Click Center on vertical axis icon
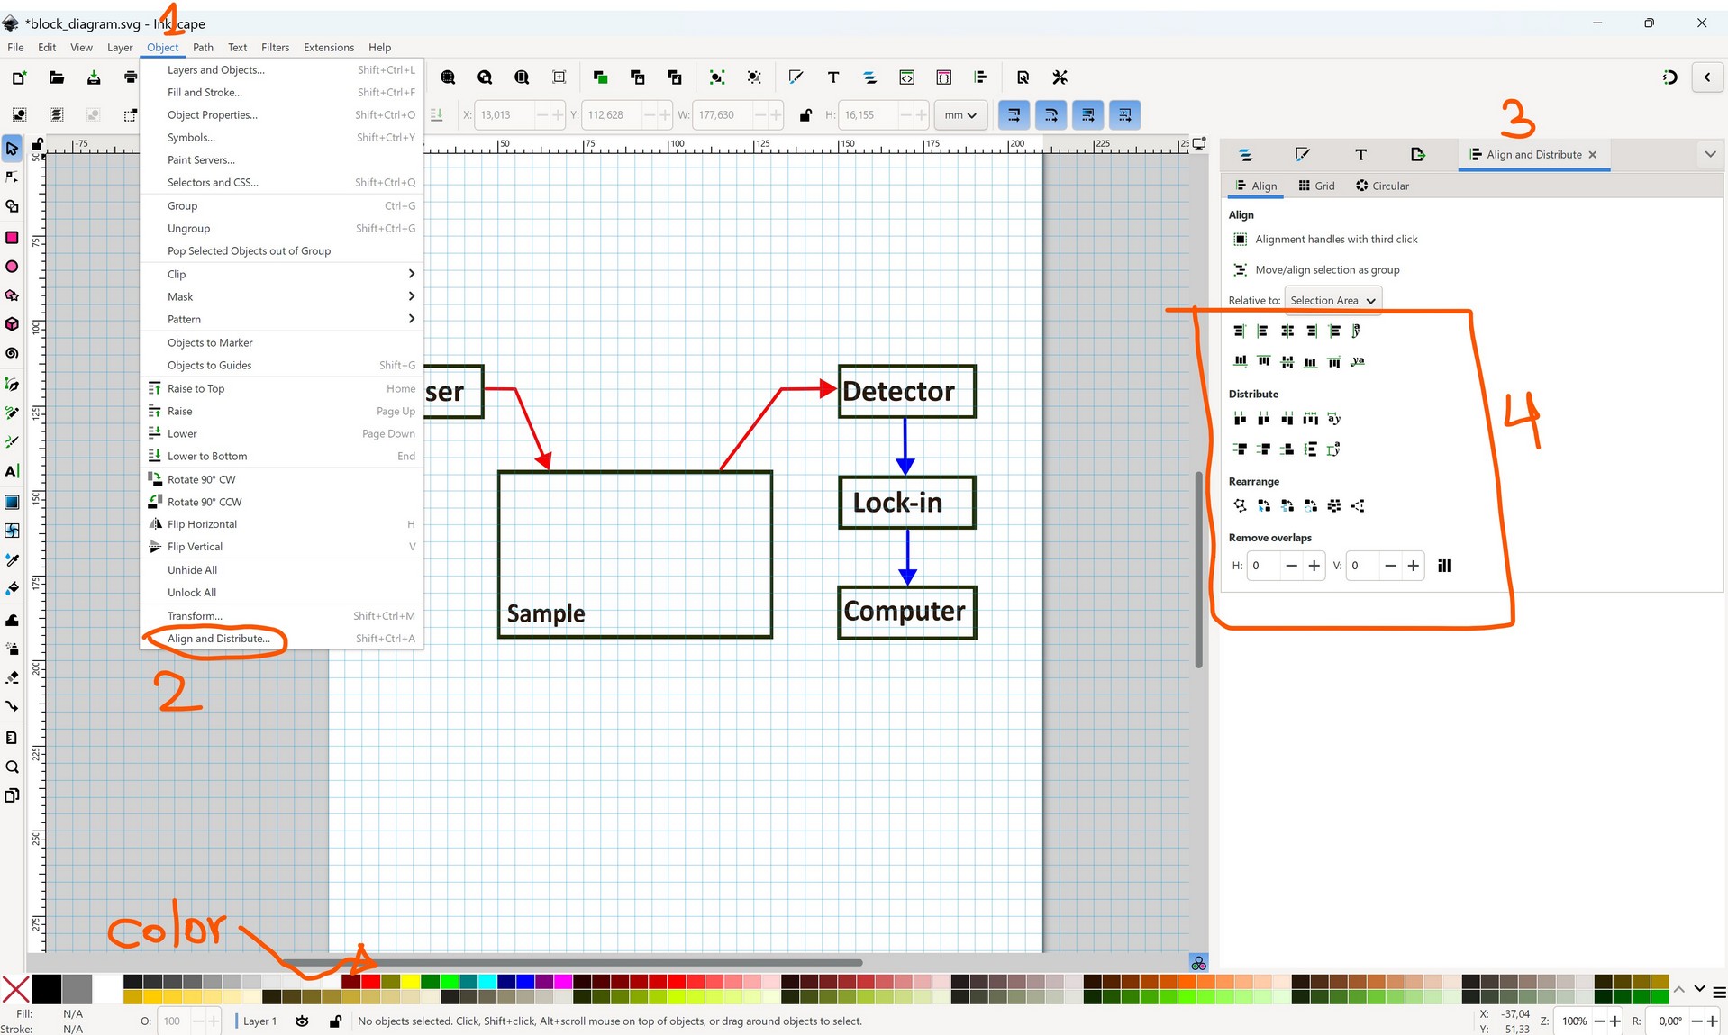Viewport: 1728px width, 1035px height. point(1287,331)
